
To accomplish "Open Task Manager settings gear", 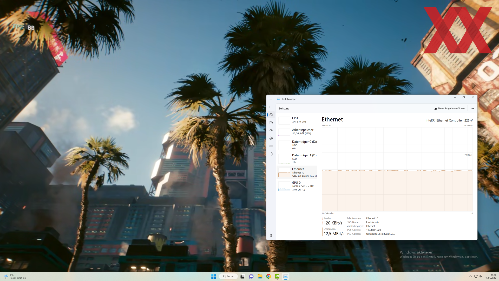I will pyautogui.click(x=271, y=235).
